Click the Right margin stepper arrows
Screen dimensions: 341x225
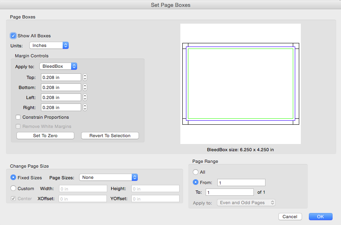coord(85,107)
